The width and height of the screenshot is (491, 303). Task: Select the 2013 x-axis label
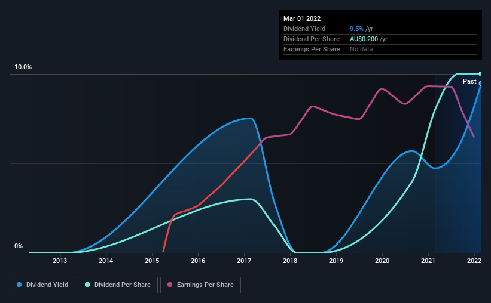point(60,261)
